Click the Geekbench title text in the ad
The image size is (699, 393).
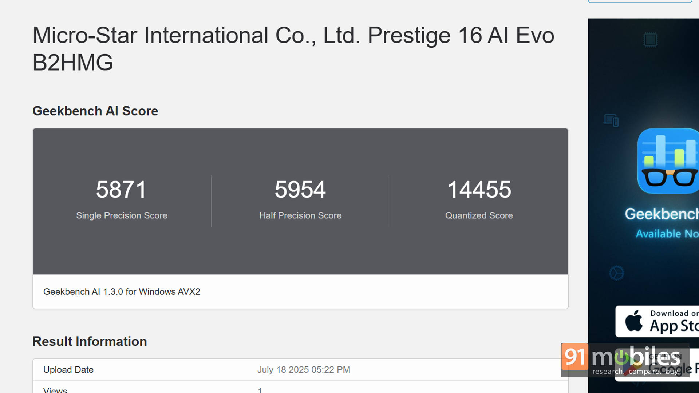661,214
